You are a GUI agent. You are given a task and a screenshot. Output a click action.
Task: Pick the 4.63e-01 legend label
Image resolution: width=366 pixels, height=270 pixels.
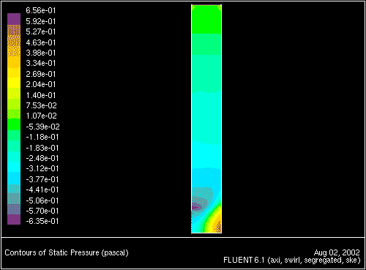click(41, 42)
